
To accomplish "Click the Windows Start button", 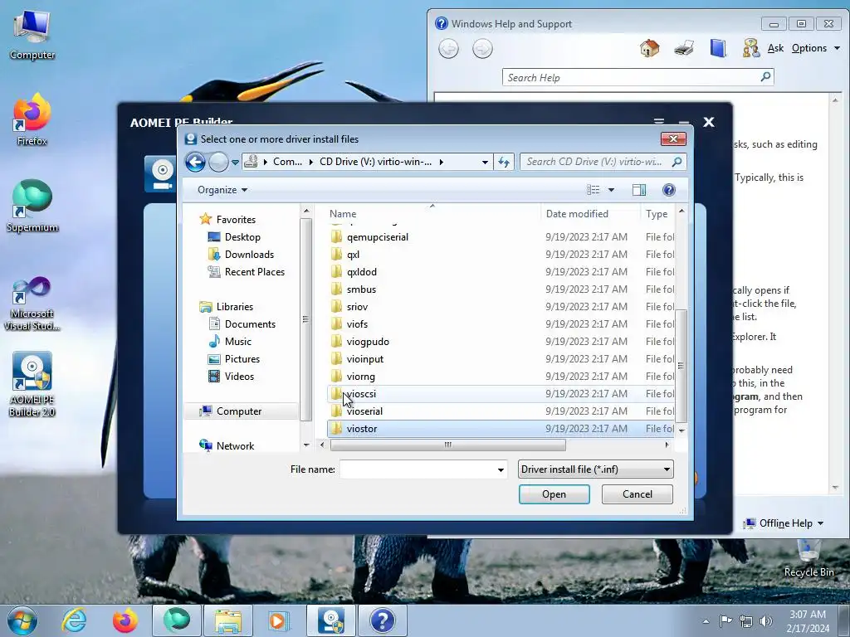I will (22, 620).
